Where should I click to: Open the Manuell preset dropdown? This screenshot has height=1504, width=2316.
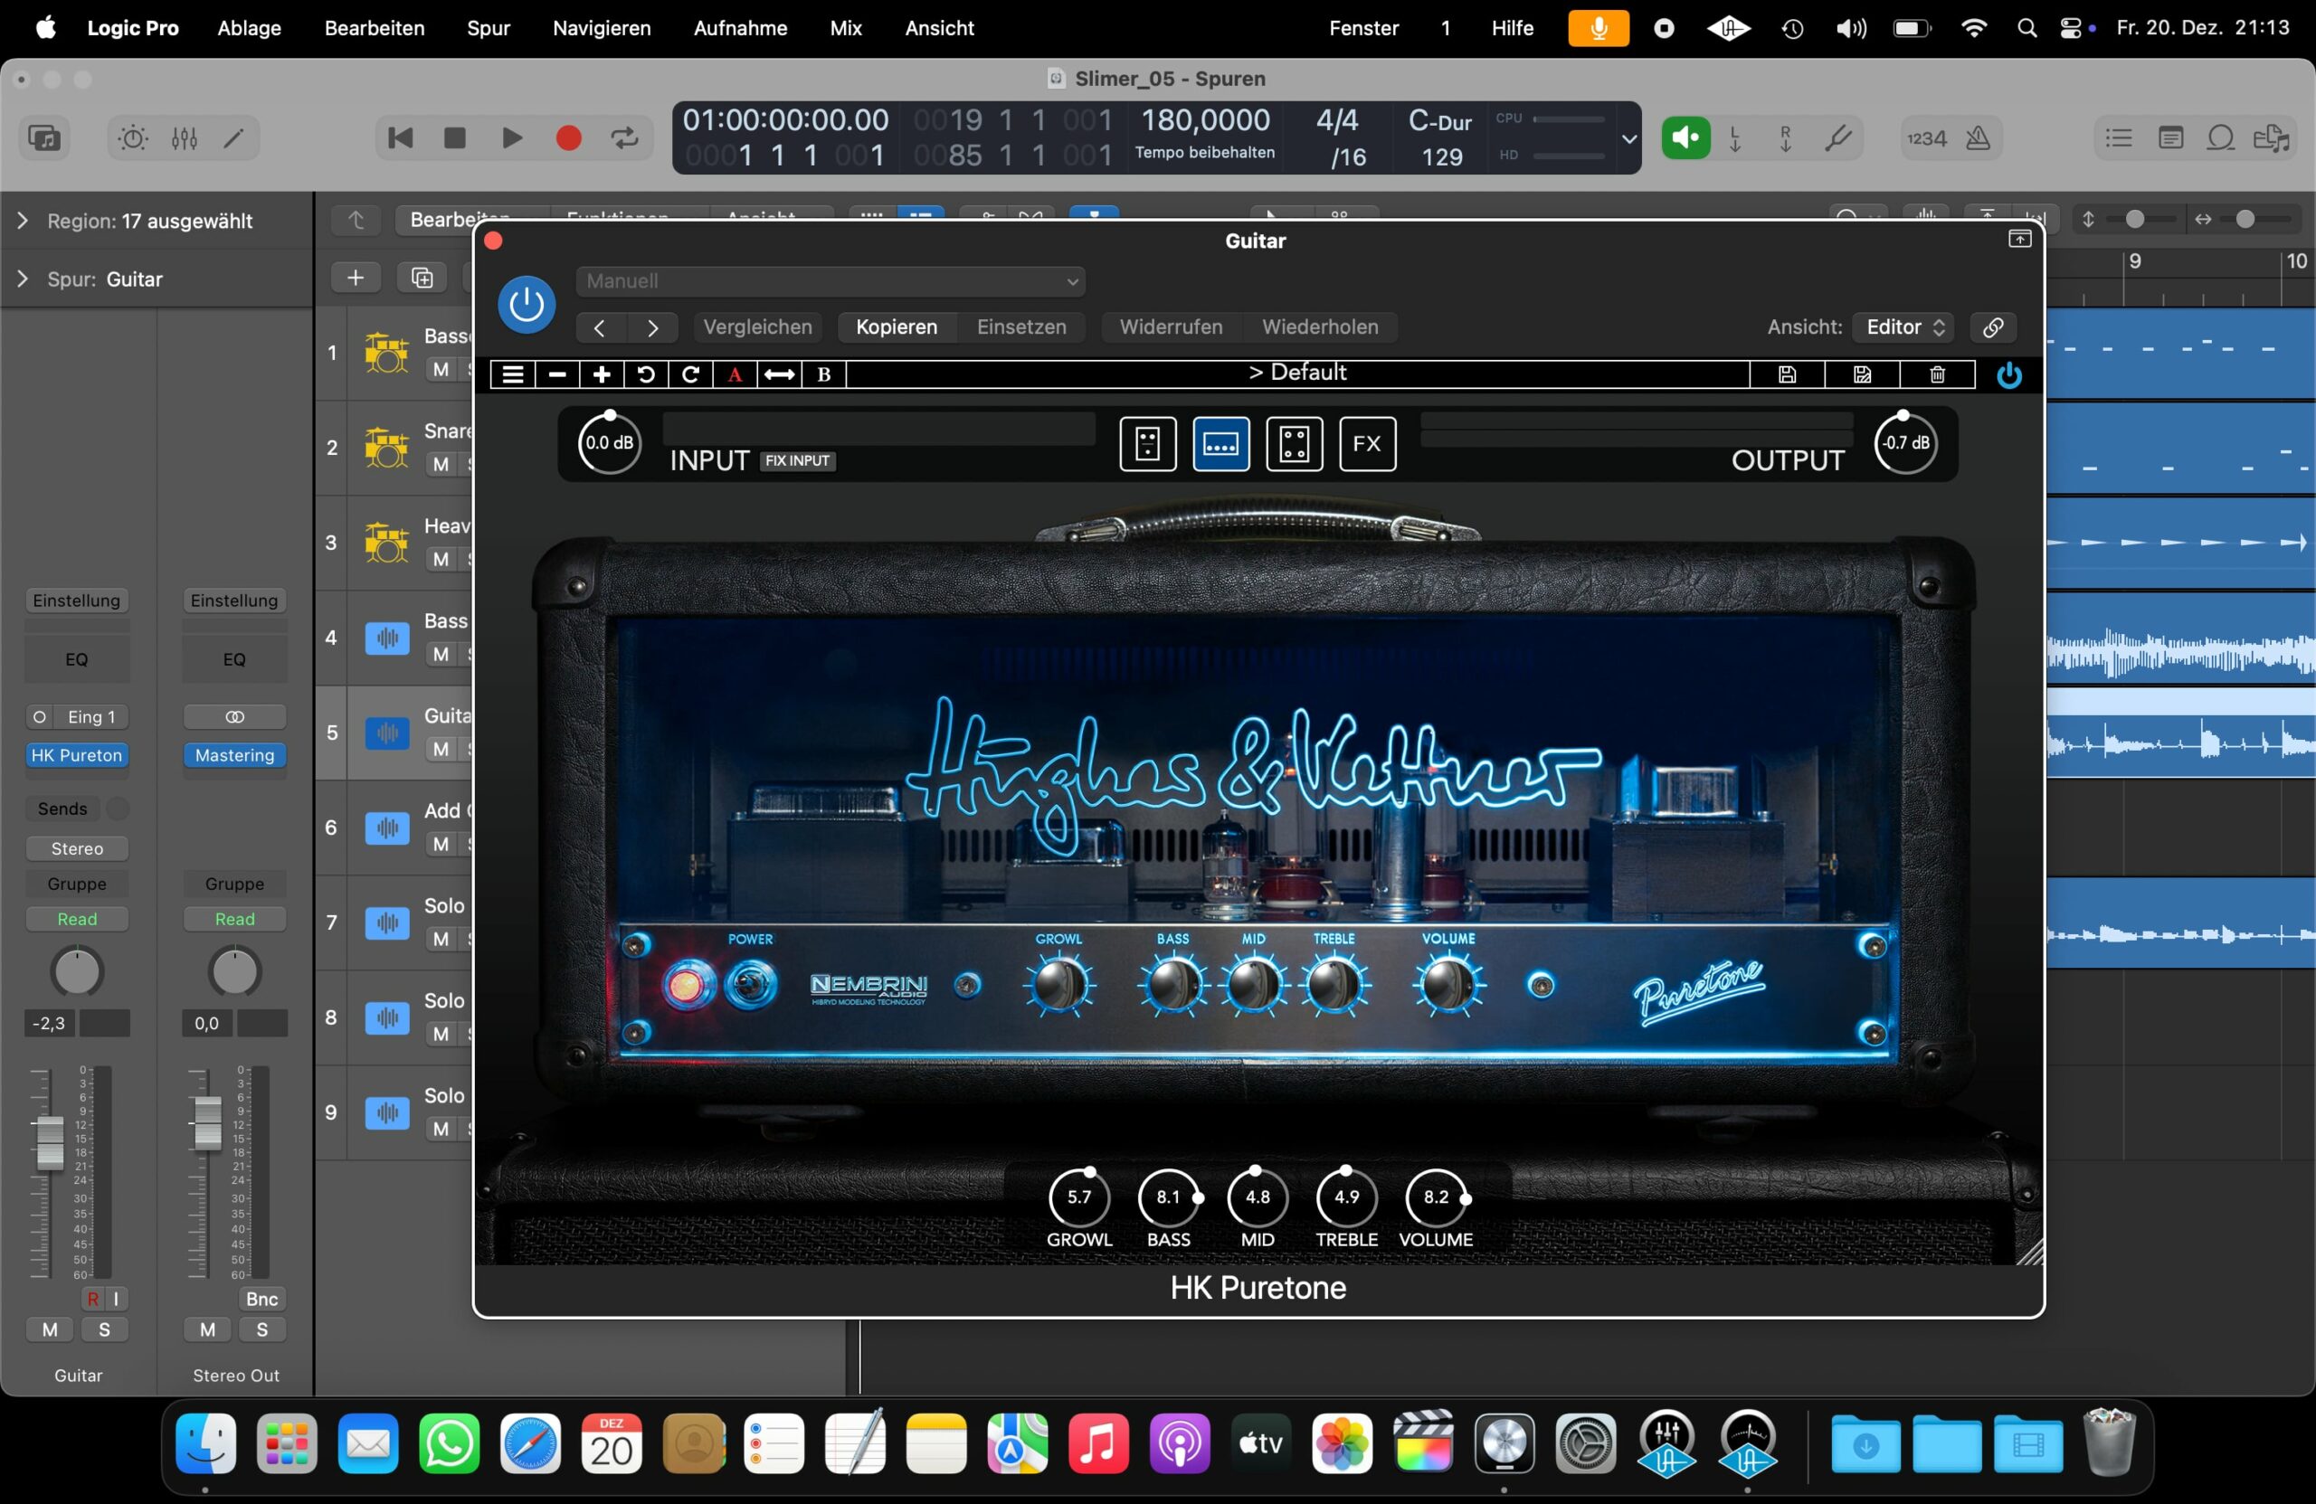coord(831,281)
